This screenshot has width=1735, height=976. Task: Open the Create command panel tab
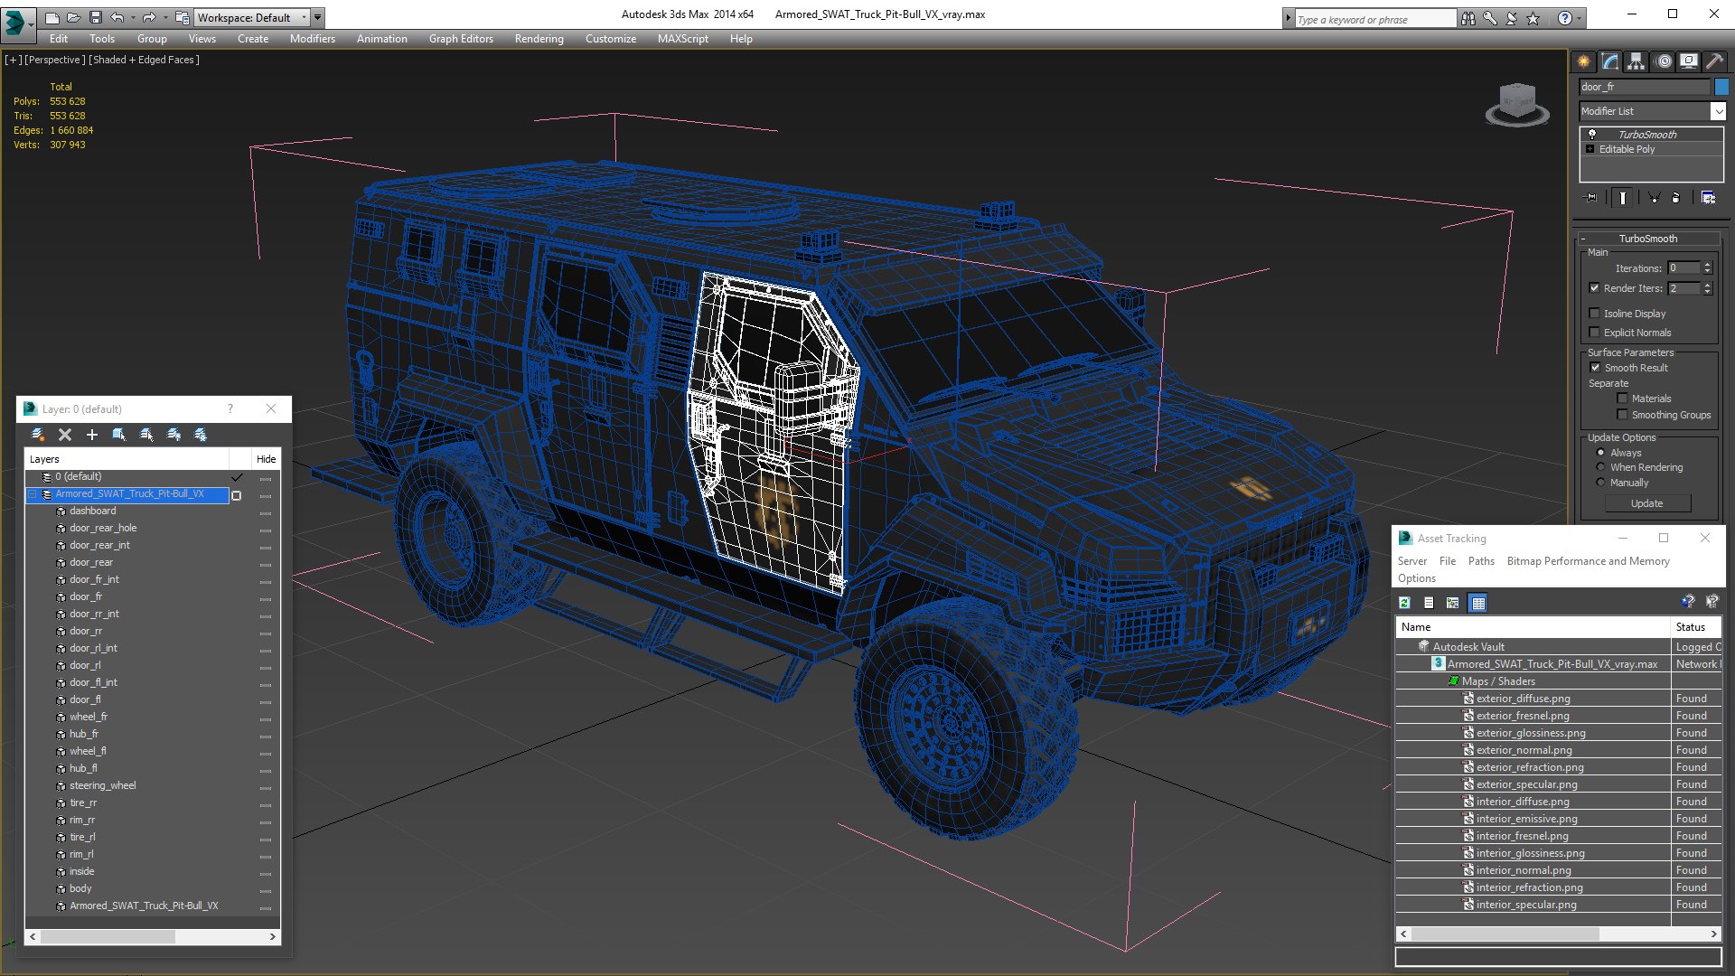(x=1584, y=61)
